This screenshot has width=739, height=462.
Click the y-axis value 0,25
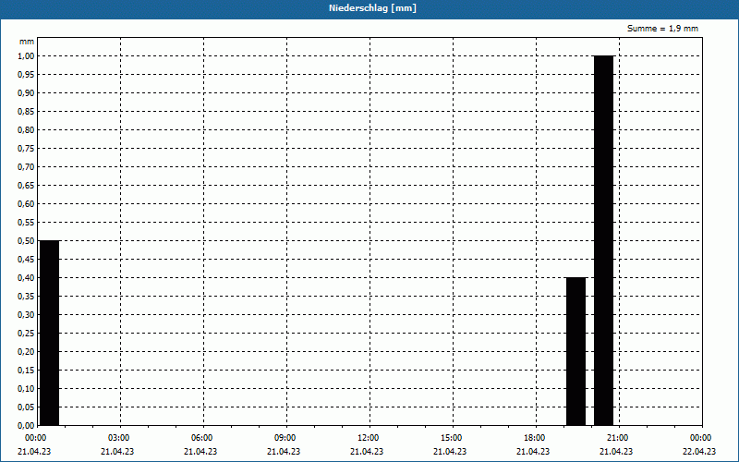click(26, 334)
